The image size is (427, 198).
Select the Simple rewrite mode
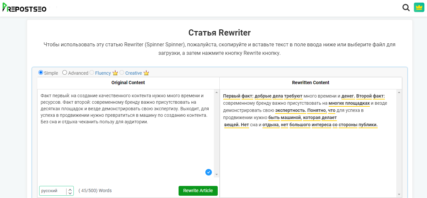[x=41, y=72]
